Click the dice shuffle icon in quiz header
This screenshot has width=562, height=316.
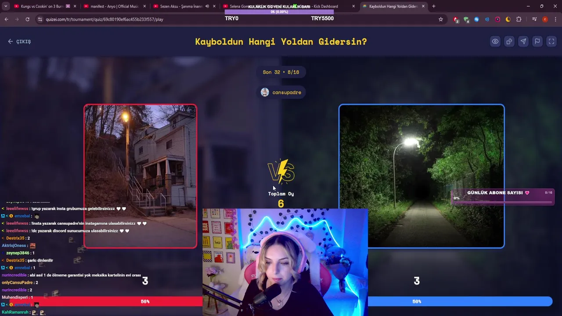point(509,41)
